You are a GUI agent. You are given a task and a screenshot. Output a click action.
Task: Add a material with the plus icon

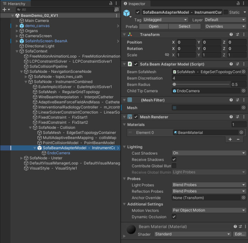pos(230,139)
